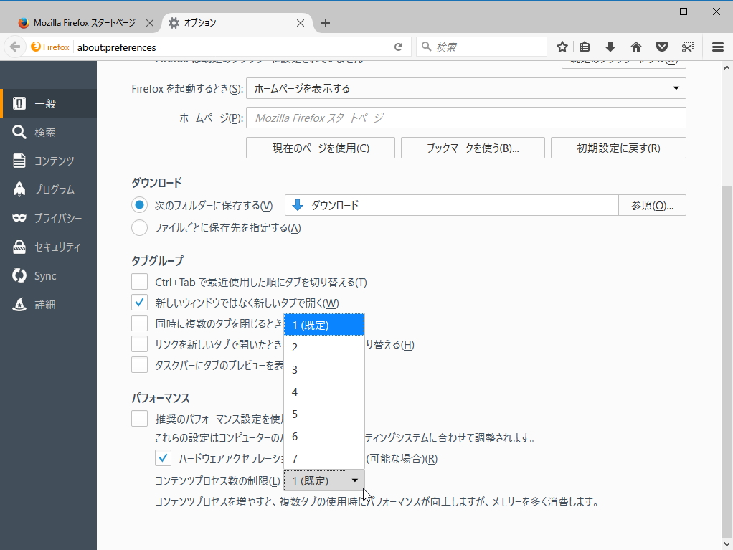Open a new tab with plus button

(x=326, y=23)
